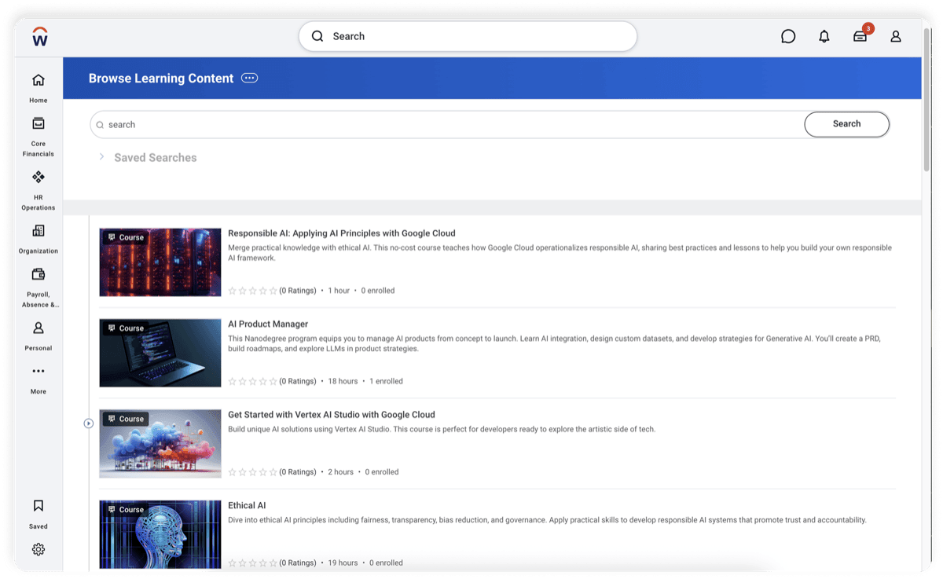
Task: Open the AI Product Manager course
Action: coord(268,324)
